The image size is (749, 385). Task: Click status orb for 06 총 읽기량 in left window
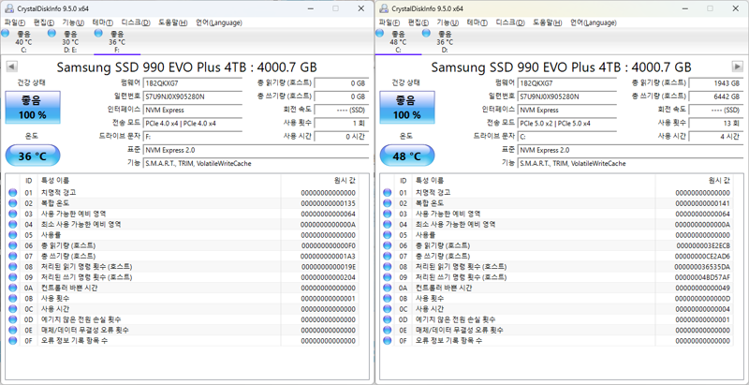(x=12, y=245)
